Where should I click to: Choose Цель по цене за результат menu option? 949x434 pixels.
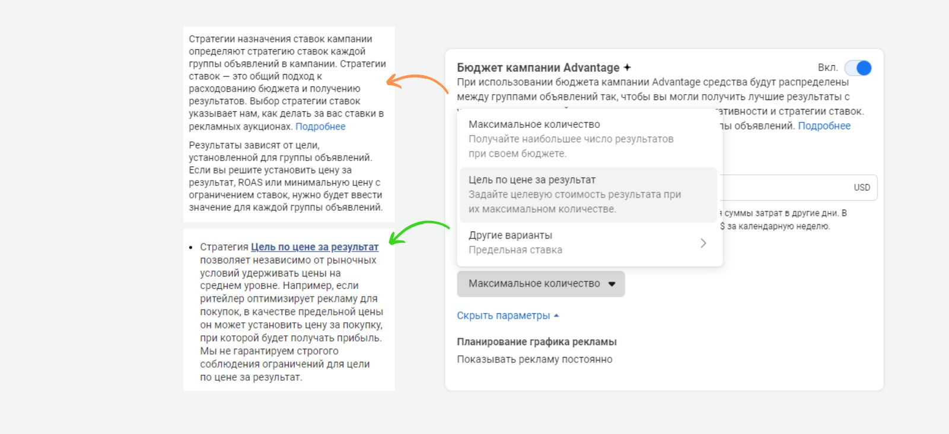point(531,180)
